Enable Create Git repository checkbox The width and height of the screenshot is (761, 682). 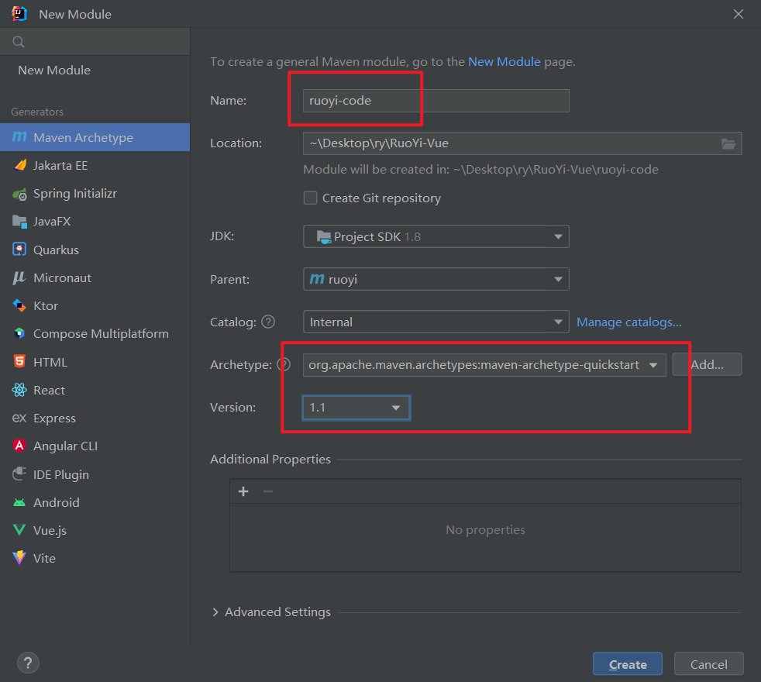pos(310,198)
